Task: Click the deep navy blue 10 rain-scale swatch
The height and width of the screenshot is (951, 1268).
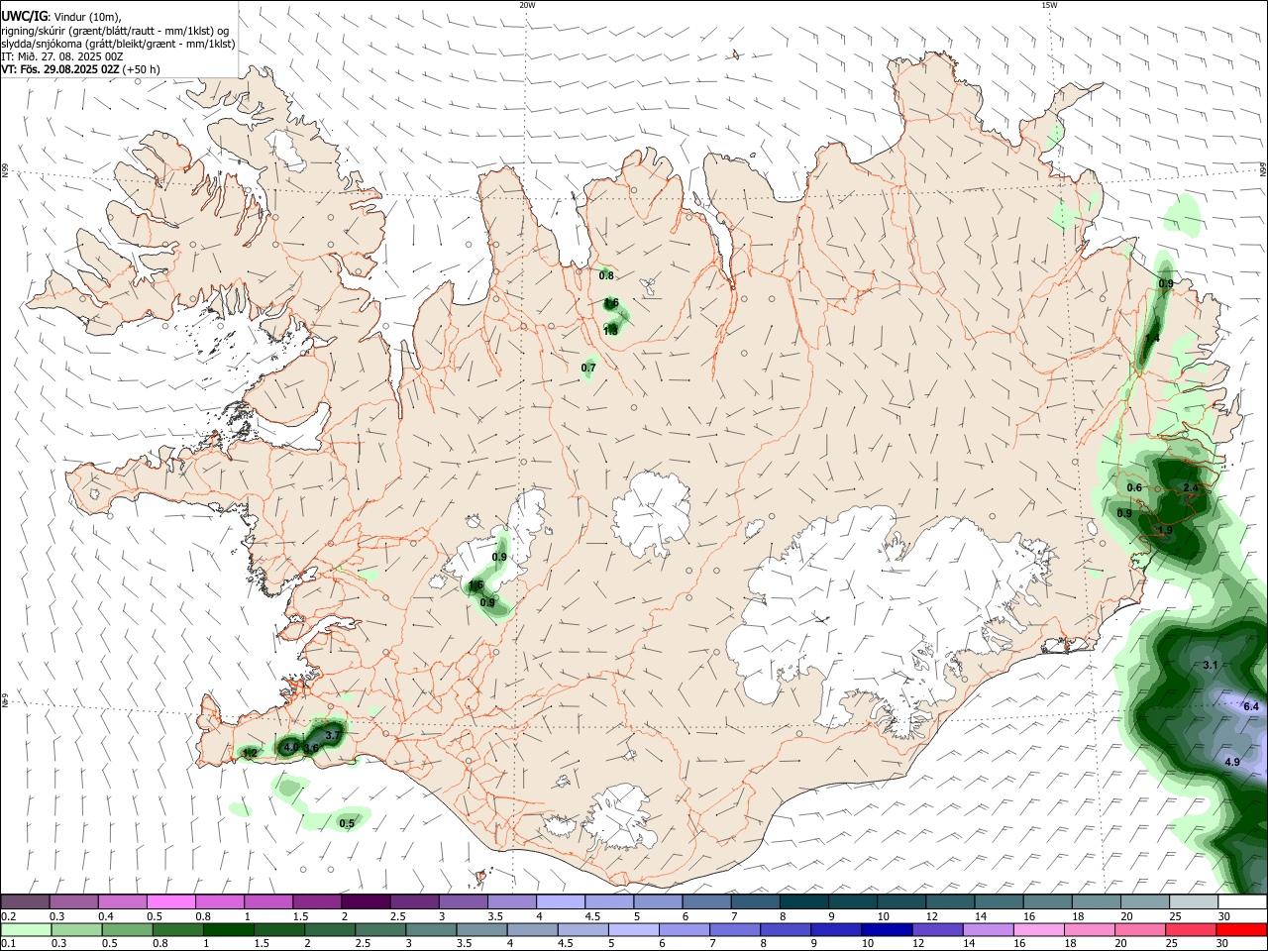Action: point(885,930)
